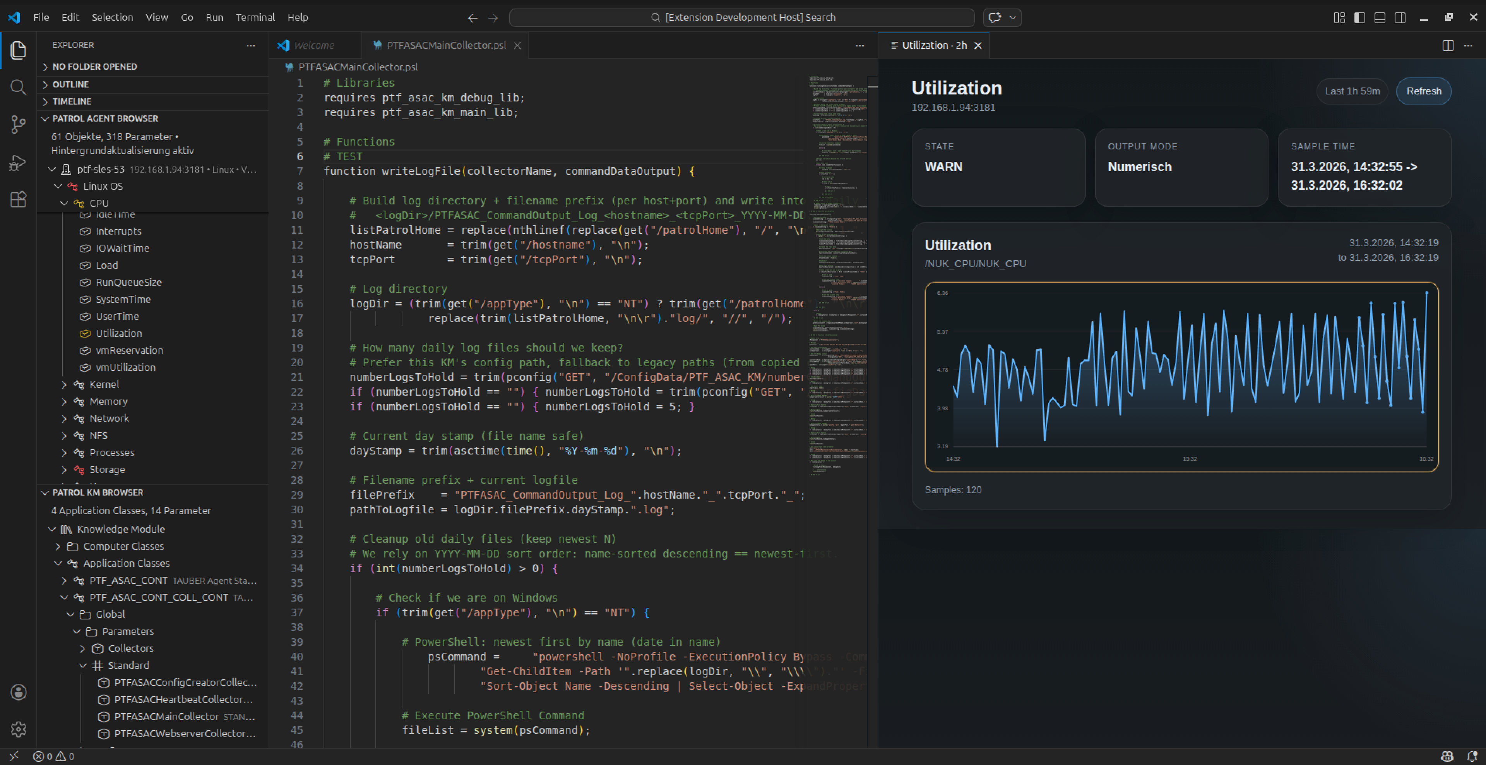Select PTFASACMainCollector in KM Browser
Viewport: 1486px width, 765px height.
point(166,717)
